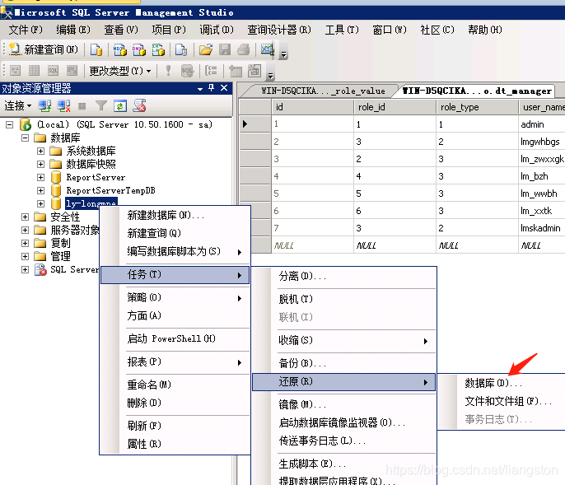
Task: Select 脱机(T) in the tasks submenu
Action: pos(343,299)
